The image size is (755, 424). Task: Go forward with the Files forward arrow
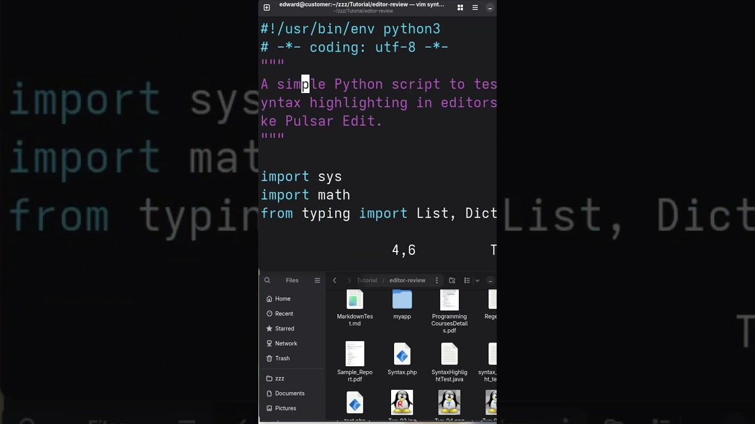[349, 280]
